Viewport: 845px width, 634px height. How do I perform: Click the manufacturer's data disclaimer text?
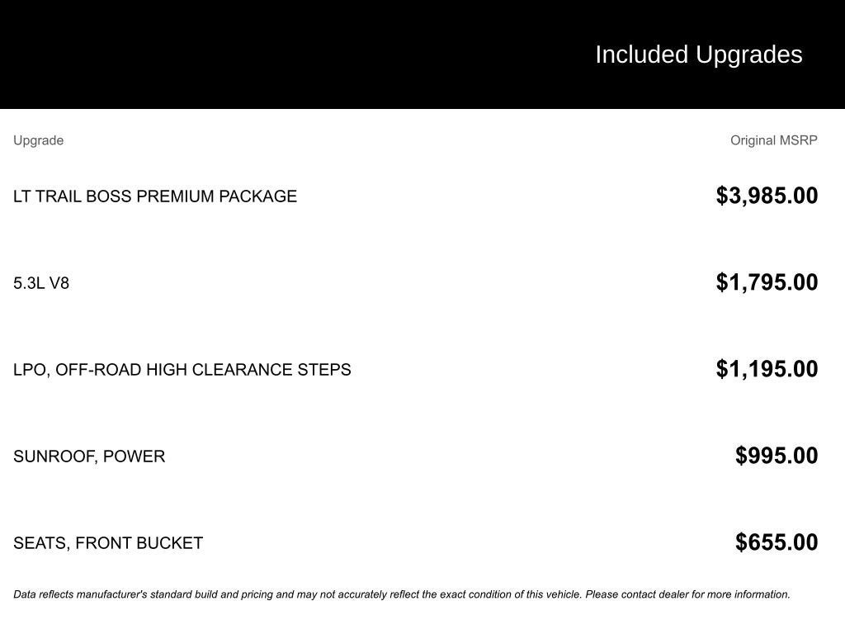pos(402,594)
